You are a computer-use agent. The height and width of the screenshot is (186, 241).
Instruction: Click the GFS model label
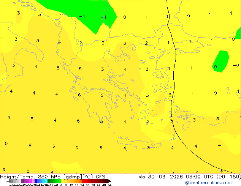click(100, 177)
